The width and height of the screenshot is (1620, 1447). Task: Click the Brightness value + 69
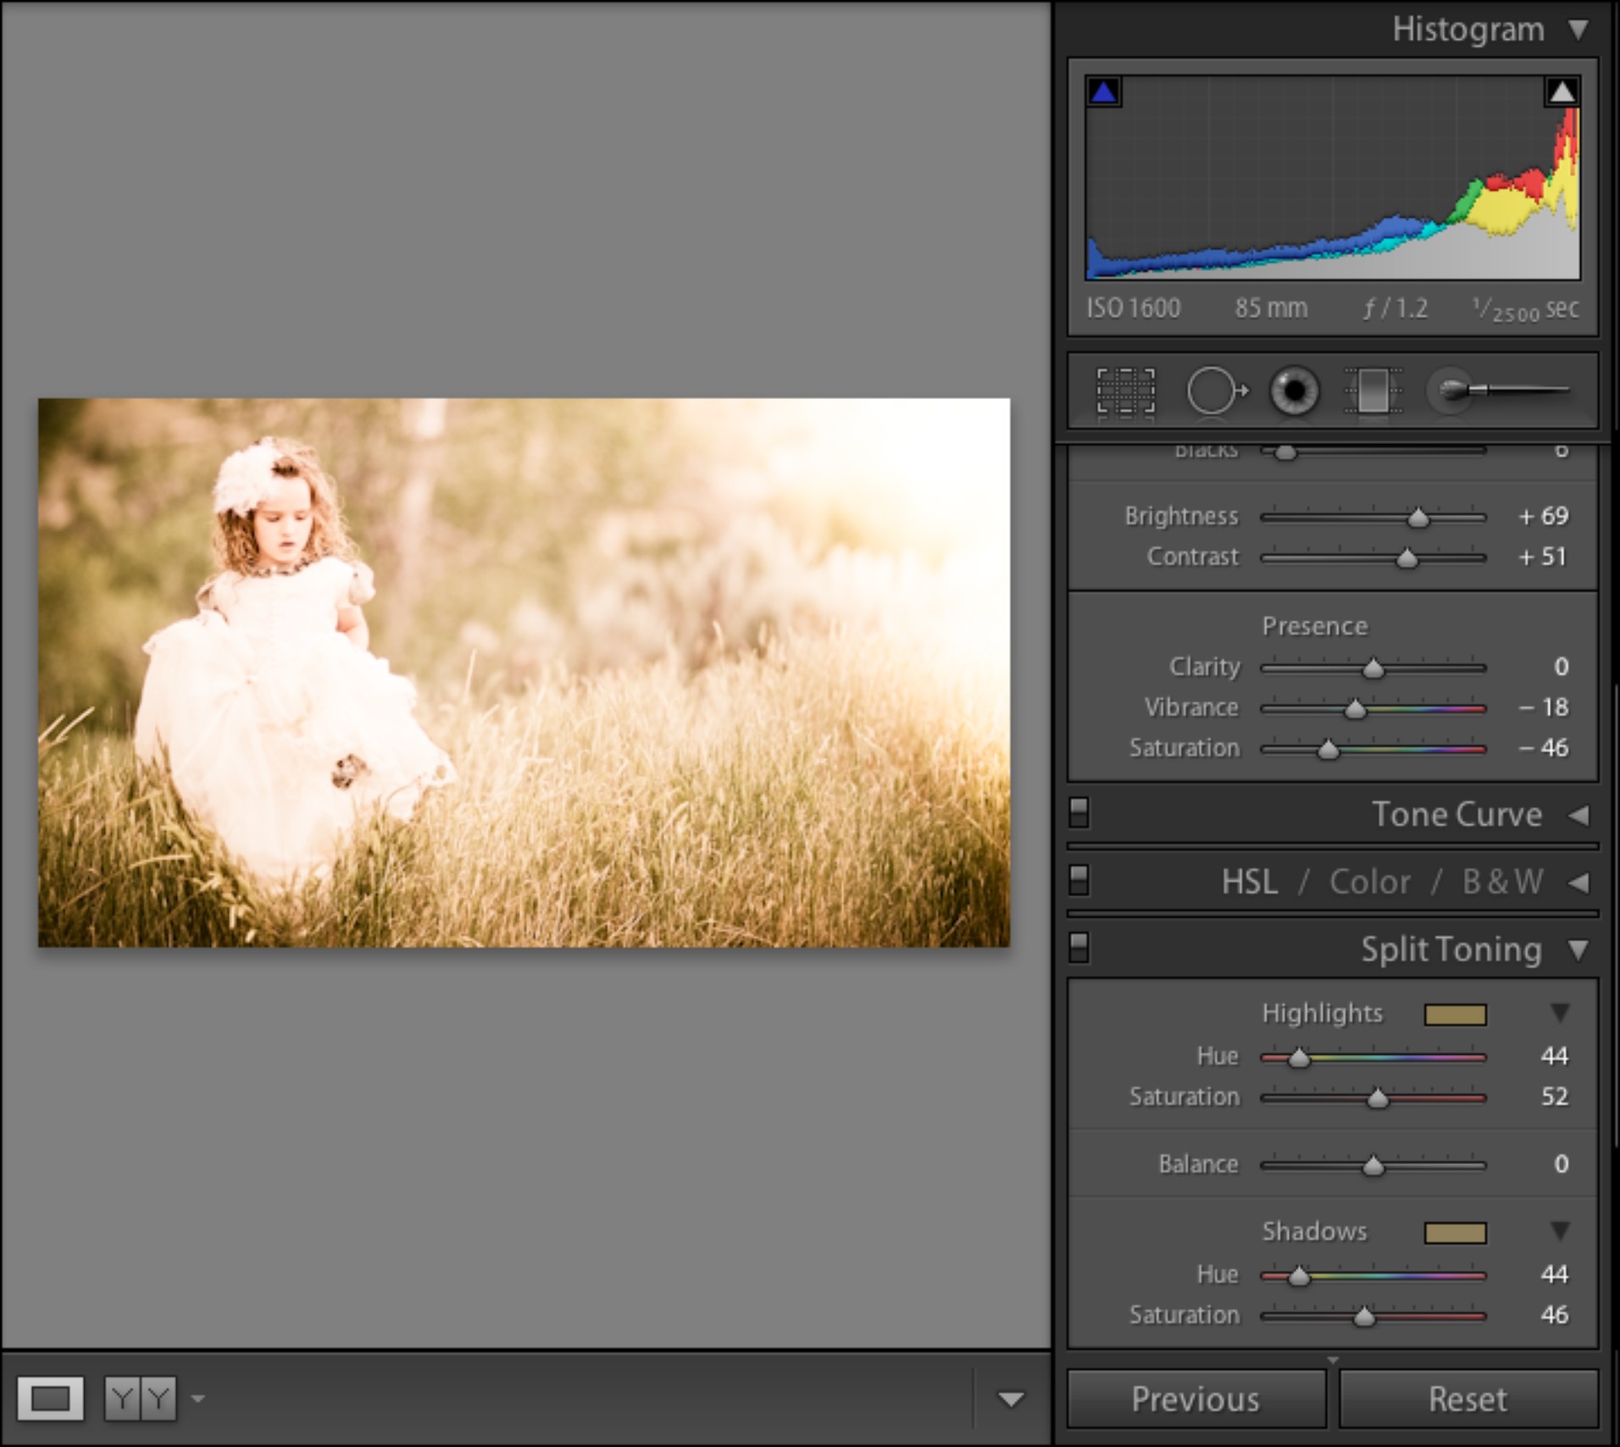click(x=1543, y=516)
